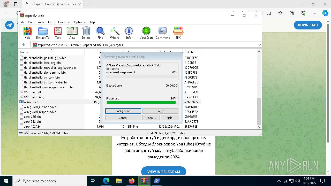331x186 pixels.
Task: Expand the archive path dropdown
Action: point(259,45)
